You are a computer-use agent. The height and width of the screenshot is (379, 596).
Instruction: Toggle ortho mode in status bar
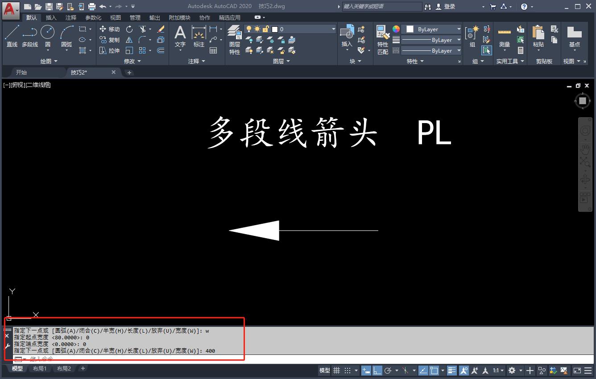click(x=377, y=371)
